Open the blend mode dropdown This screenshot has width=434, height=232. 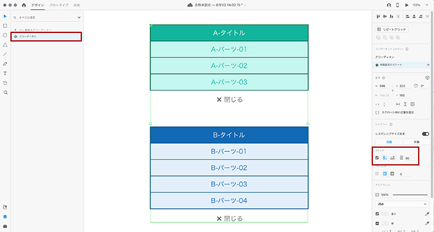pyautogui.click(x=402, y=204)
